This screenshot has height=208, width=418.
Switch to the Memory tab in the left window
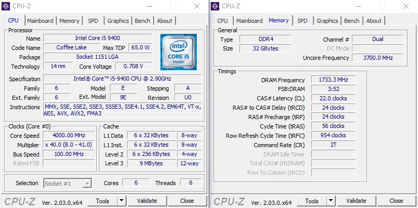[69, 21]
